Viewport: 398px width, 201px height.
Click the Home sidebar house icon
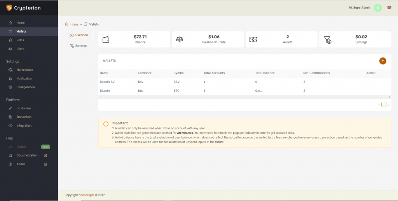point(10,23)
